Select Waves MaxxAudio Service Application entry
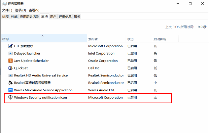209x133 pixels. [x=43, y=90]
